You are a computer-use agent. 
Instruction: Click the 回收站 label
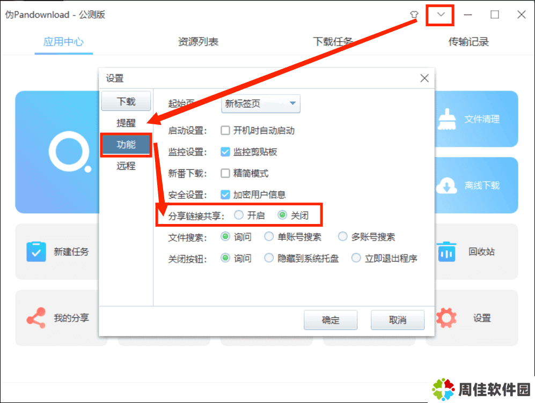(481, 252)
